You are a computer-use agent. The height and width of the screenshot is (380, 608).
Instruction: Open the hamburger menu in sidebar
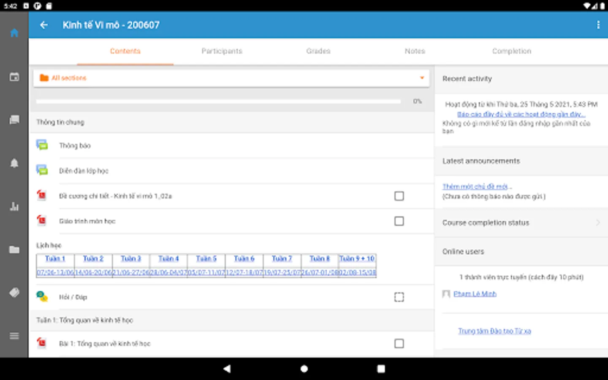14,336
